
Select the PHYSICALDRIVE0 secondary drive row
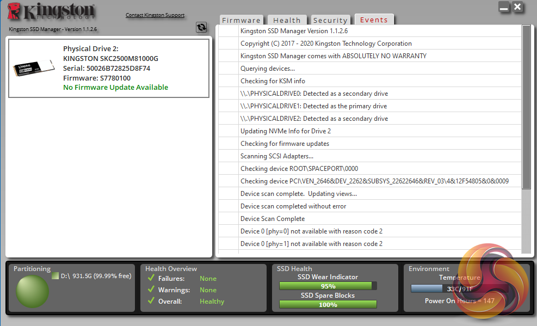[370, 94]
